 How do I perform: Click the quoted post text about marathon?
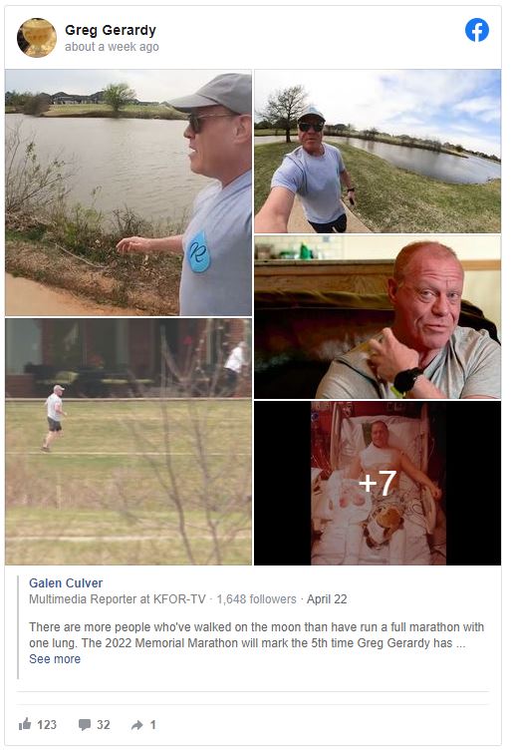tap(256, 634)
